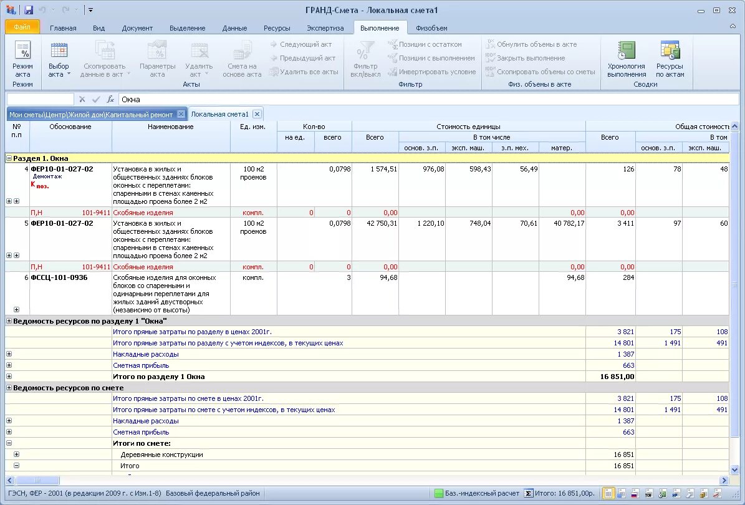Confirm the formula bar entry (checkmark)

click(96, 99)
